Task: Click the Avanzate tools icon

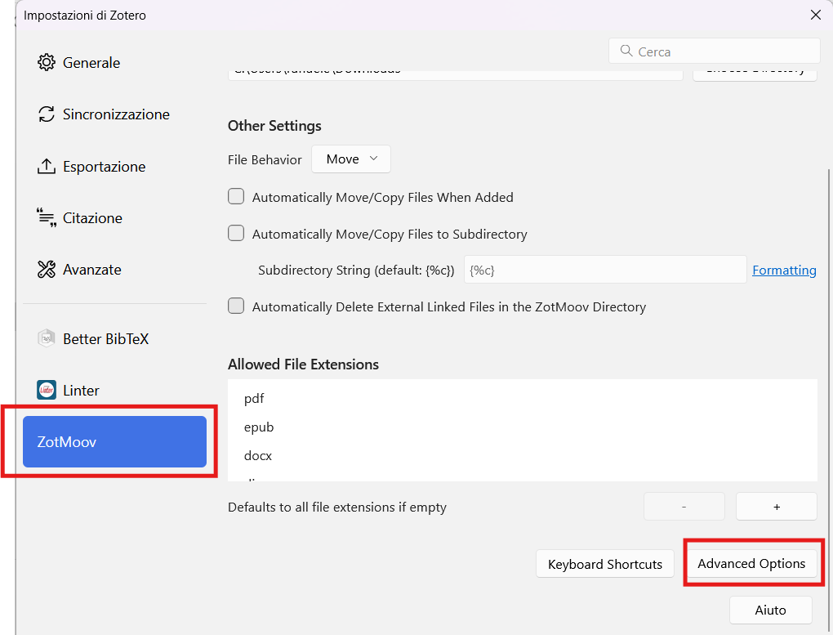Action: click(47, 270)
